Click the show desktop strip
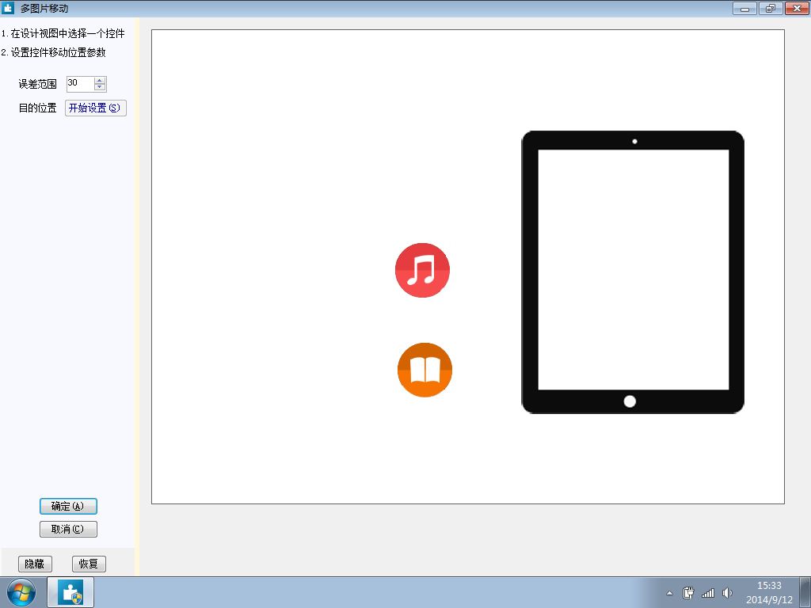 point(805,592)
